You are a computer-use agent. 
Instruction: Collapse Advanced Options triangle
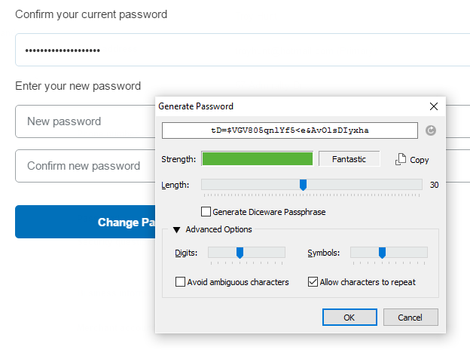click(176, 230)
